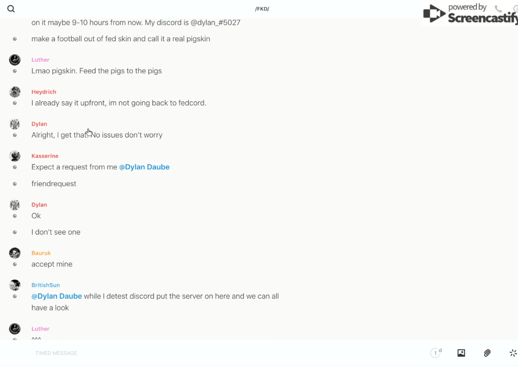Open conversation info panel icon
The image size is (518, 366).
515,9
